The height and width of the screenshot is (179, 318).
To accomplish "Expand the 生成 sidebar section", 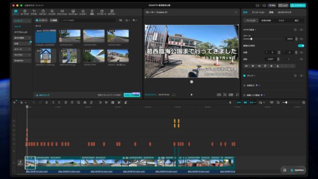I will point(22,44).
